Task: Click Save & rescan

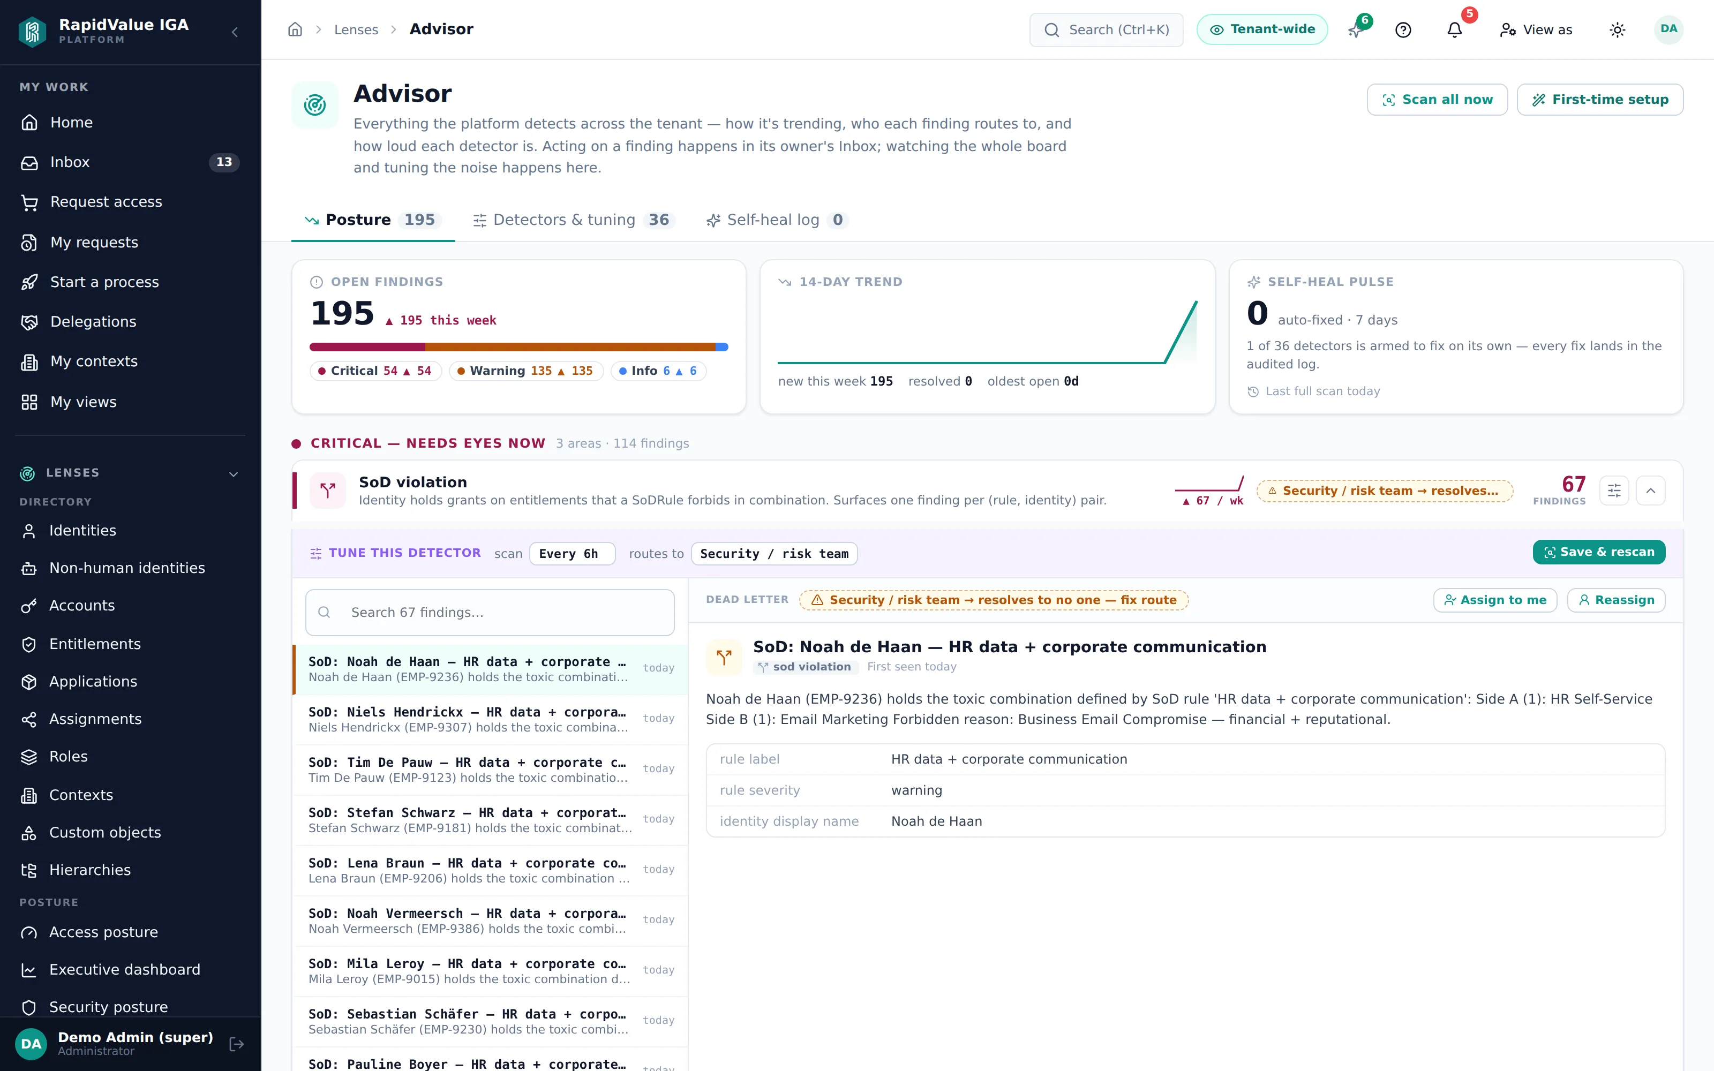Action: click(x=1598, y=552)
